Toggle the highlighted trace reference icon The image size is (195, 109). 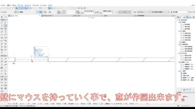point(49,8)
